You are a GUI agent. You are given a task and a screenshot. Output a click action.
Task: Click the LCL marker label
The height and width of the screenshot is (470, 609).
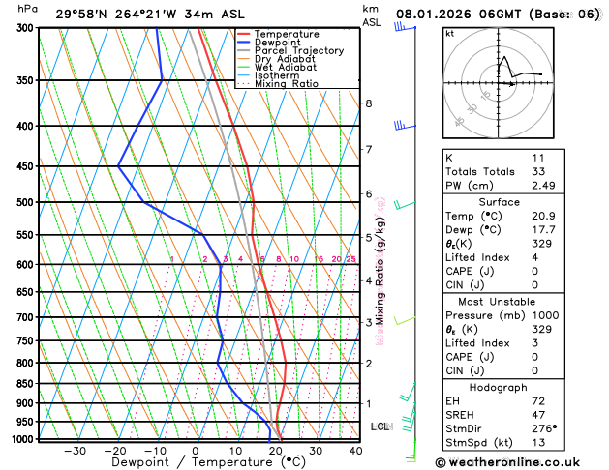tap(381, 426)
